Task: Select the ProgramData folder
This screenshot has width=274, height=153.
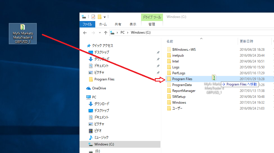Action: click(182, 85)
